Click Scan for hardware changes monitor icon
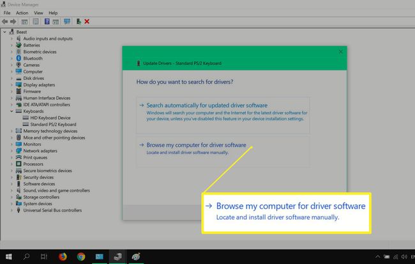Screen dimensions: 415x264 point(67,22)
